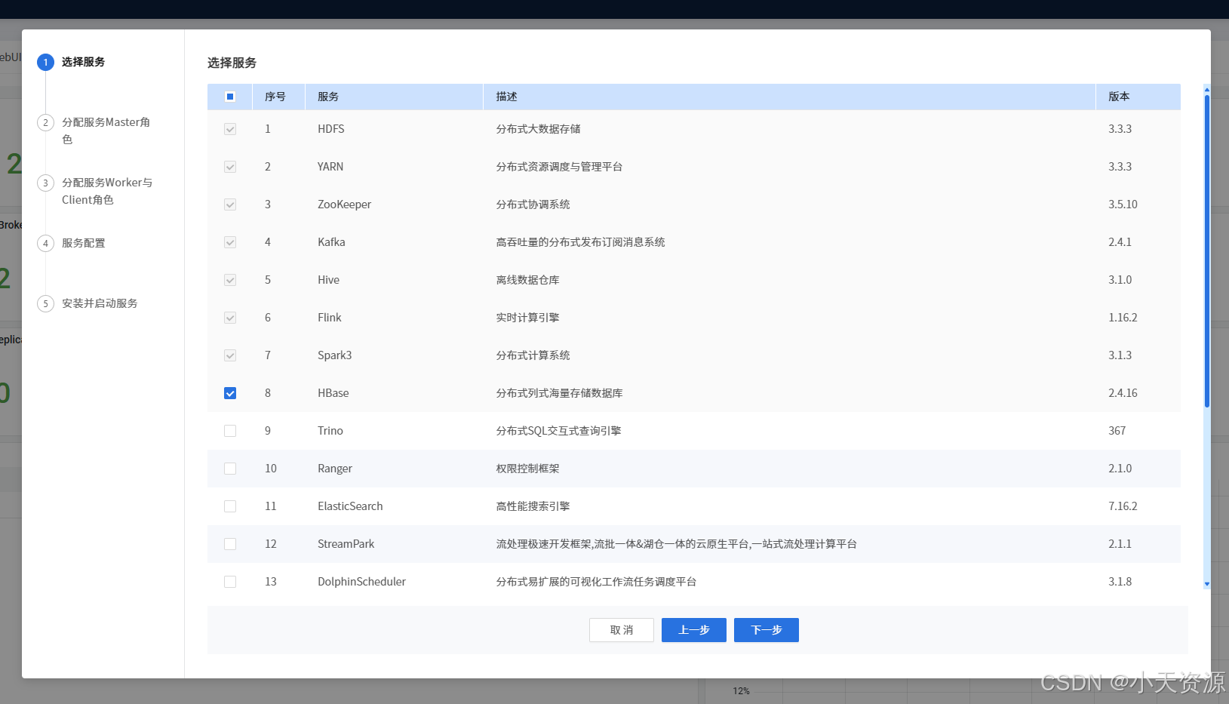Click step 1 circle icon in wizard
Image resolution: width=1229 pixels, height=704 pixels.
(45, 62)
